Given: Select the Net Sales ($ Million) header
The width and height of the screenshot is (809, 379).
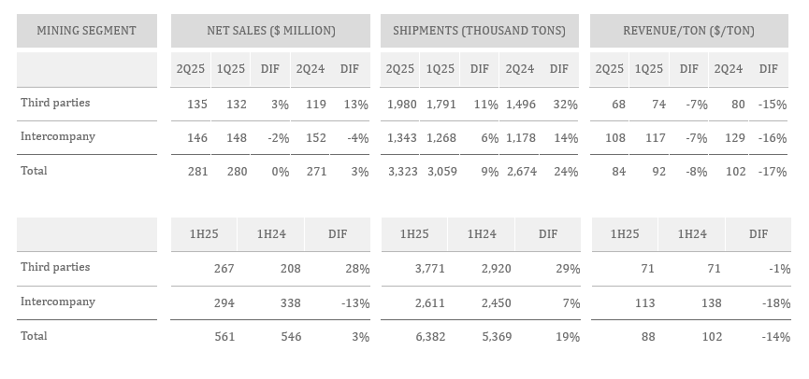Looking at the screenshot, I should (270, 31).
